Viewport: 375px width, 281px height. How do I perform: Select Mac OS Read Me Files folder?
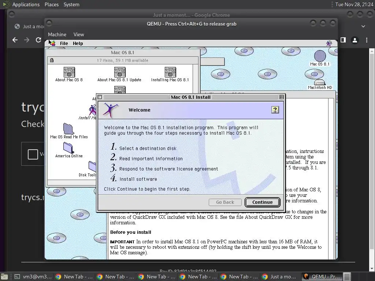pos(68,129)
